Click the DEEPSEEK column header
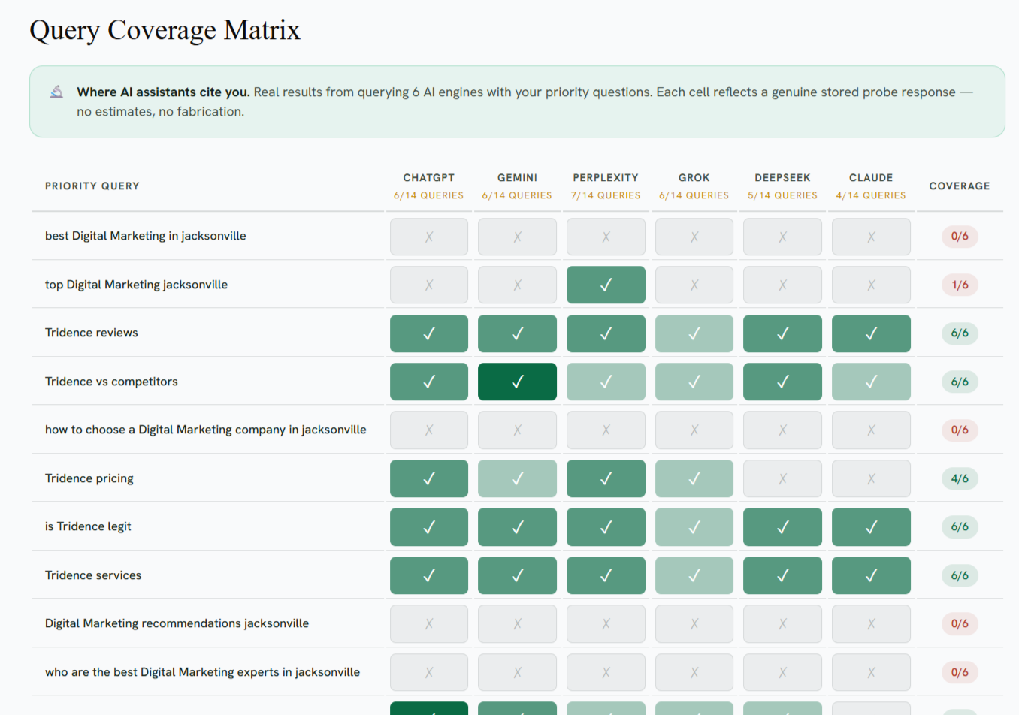 (782, 178)
